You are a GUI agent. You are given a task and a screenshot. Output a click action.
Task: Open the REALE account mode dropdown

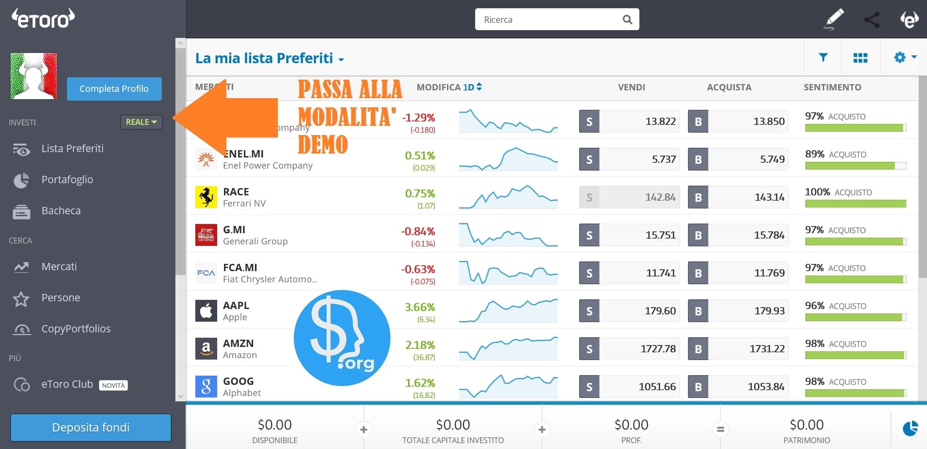141,122
